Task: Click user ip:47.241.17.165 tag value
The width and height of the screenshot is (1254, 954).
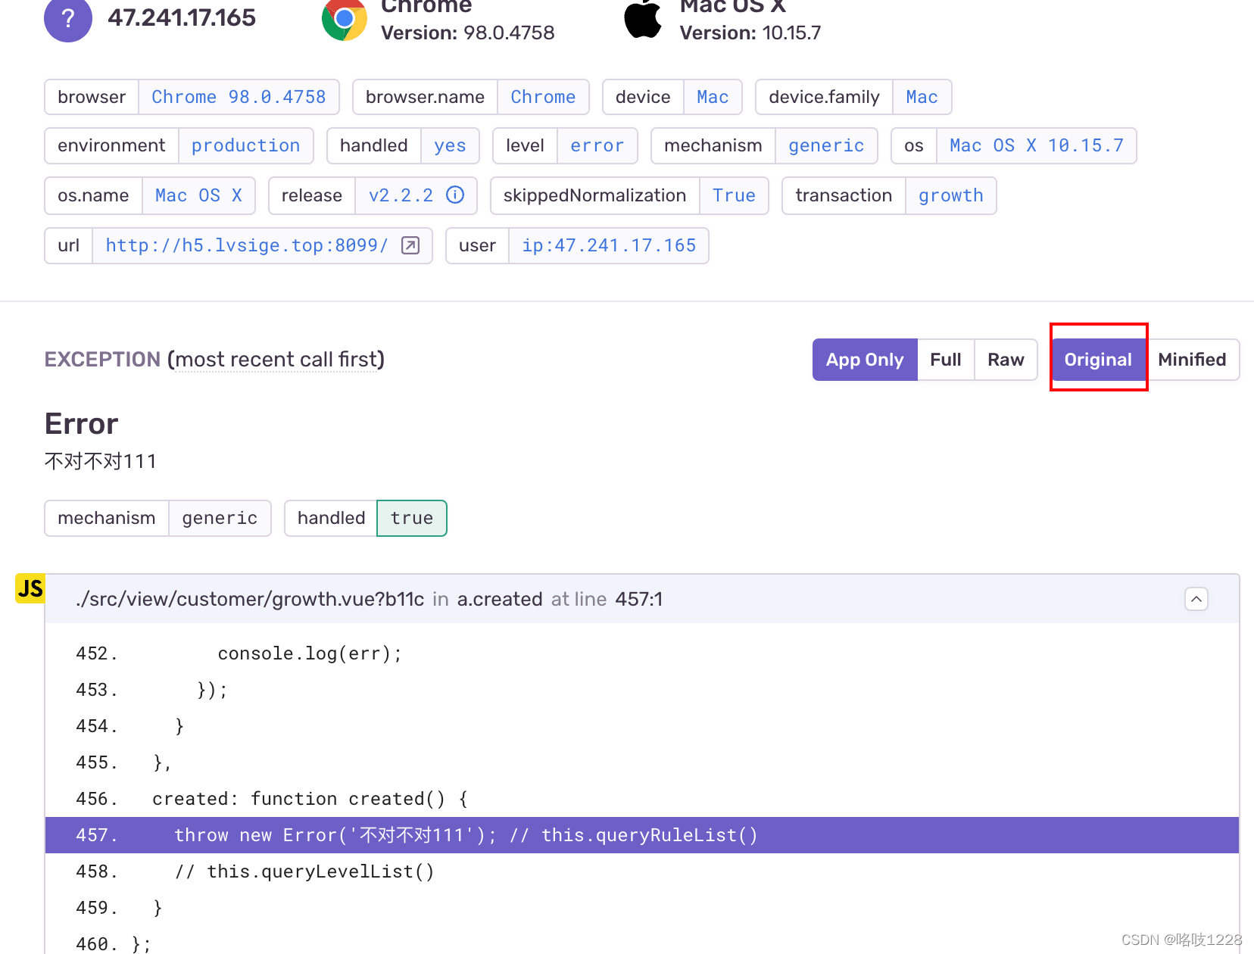Action: [x=609, y=245]
